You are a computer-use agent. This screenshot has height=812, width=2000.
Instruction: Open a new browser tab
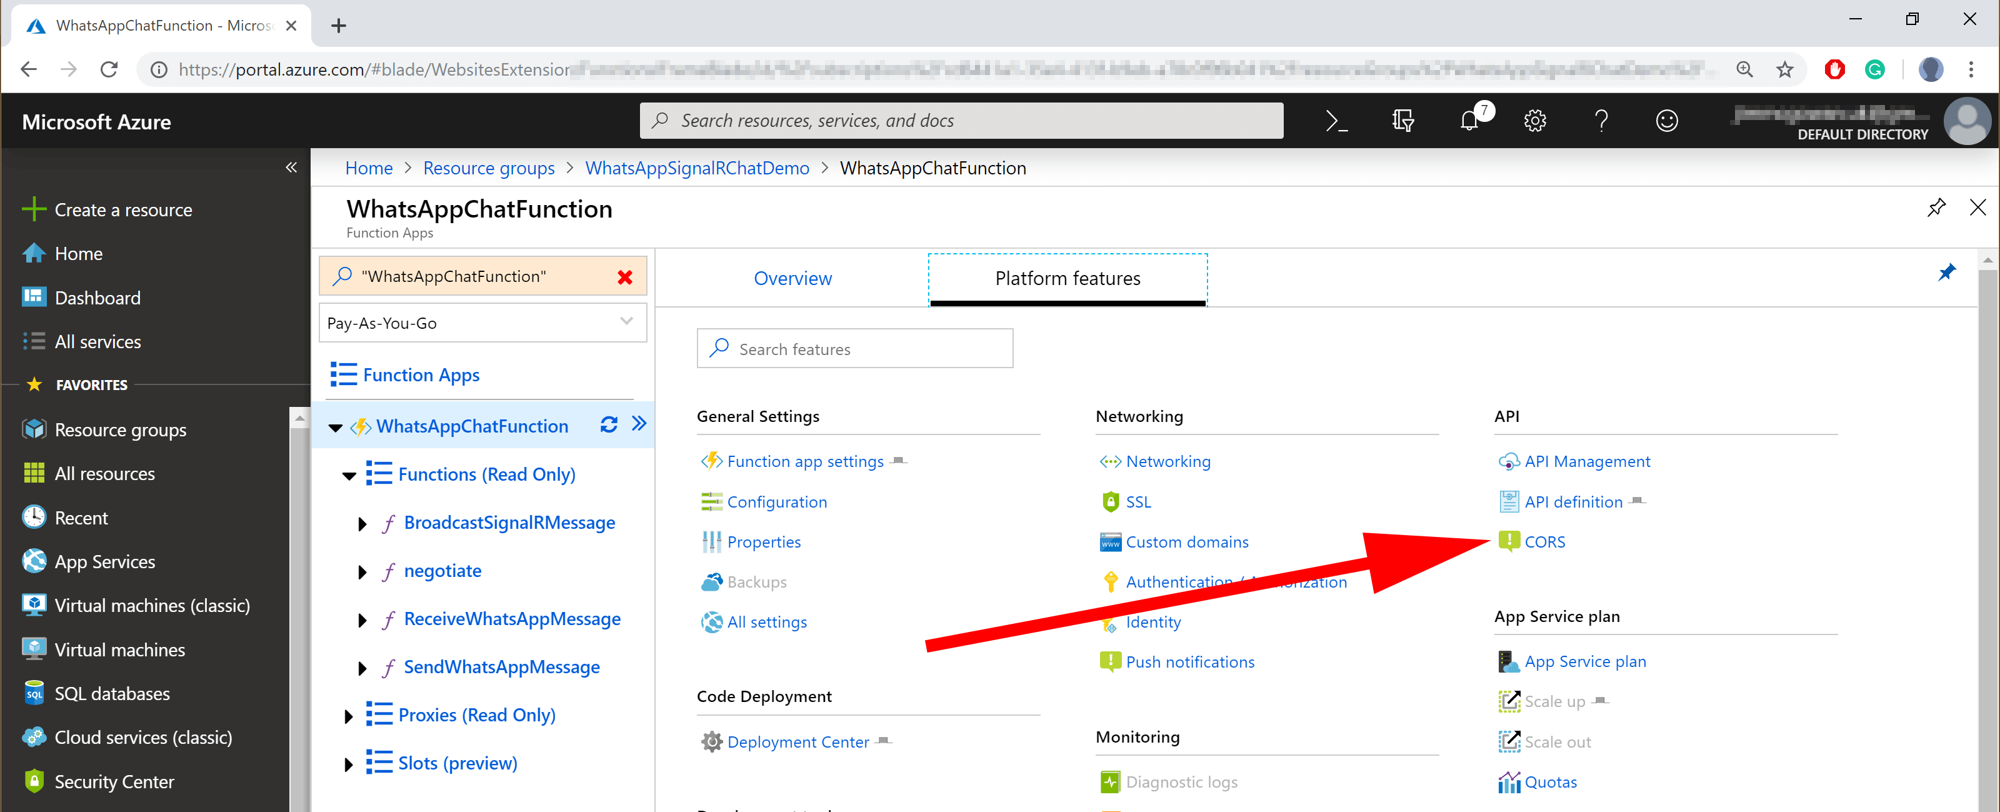tap(339, 26)
